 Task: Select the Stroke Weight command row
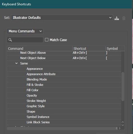click(64, 101)
